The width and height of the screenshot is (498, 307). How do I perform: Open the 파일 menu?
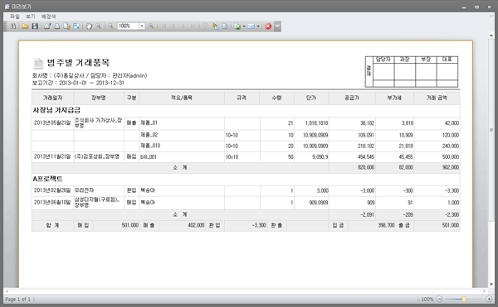pyautogui.click(x=15, y=17)
